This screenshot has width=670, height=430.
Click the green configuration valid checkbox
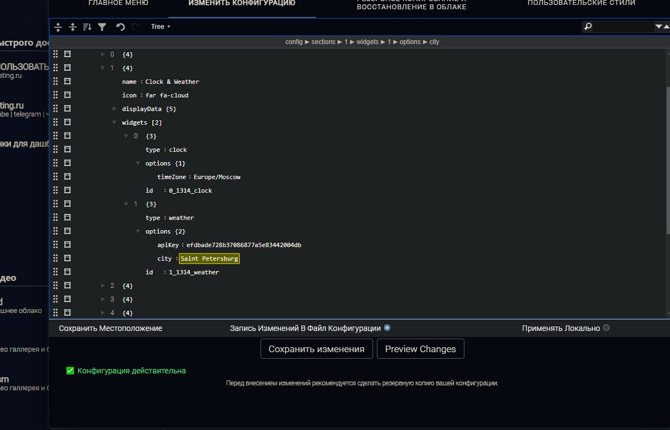(x=70, y=371)
